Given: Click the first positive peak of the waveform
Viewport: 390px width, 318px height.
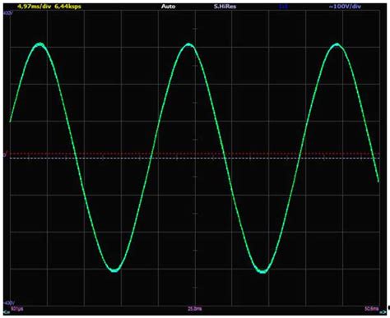Looking at the screenshot, I should (x=40, y=44).
